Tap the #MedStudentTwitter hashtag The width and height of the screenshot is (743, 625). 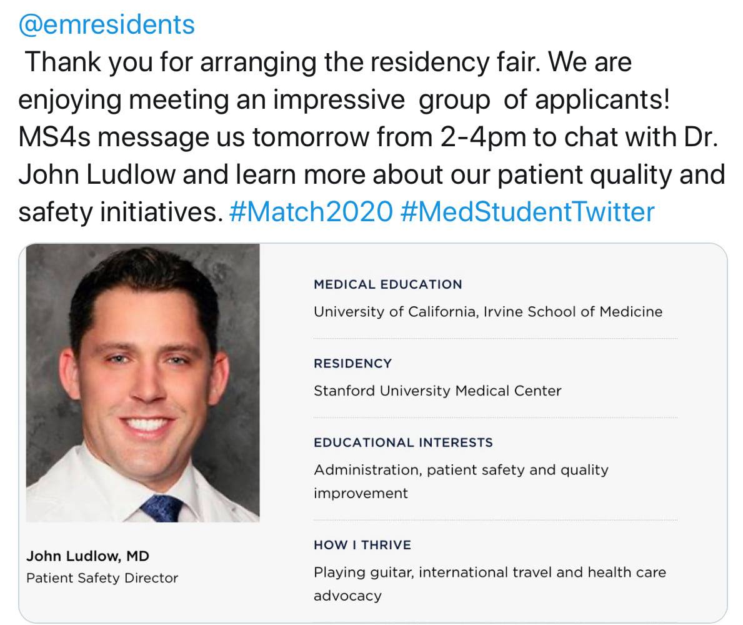527,211
